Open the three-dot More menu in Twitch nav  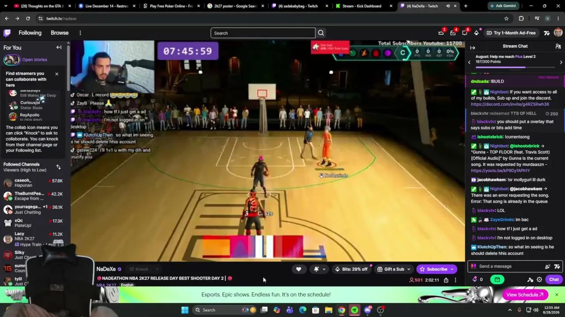pyautogui.click(x=80, y=33)
